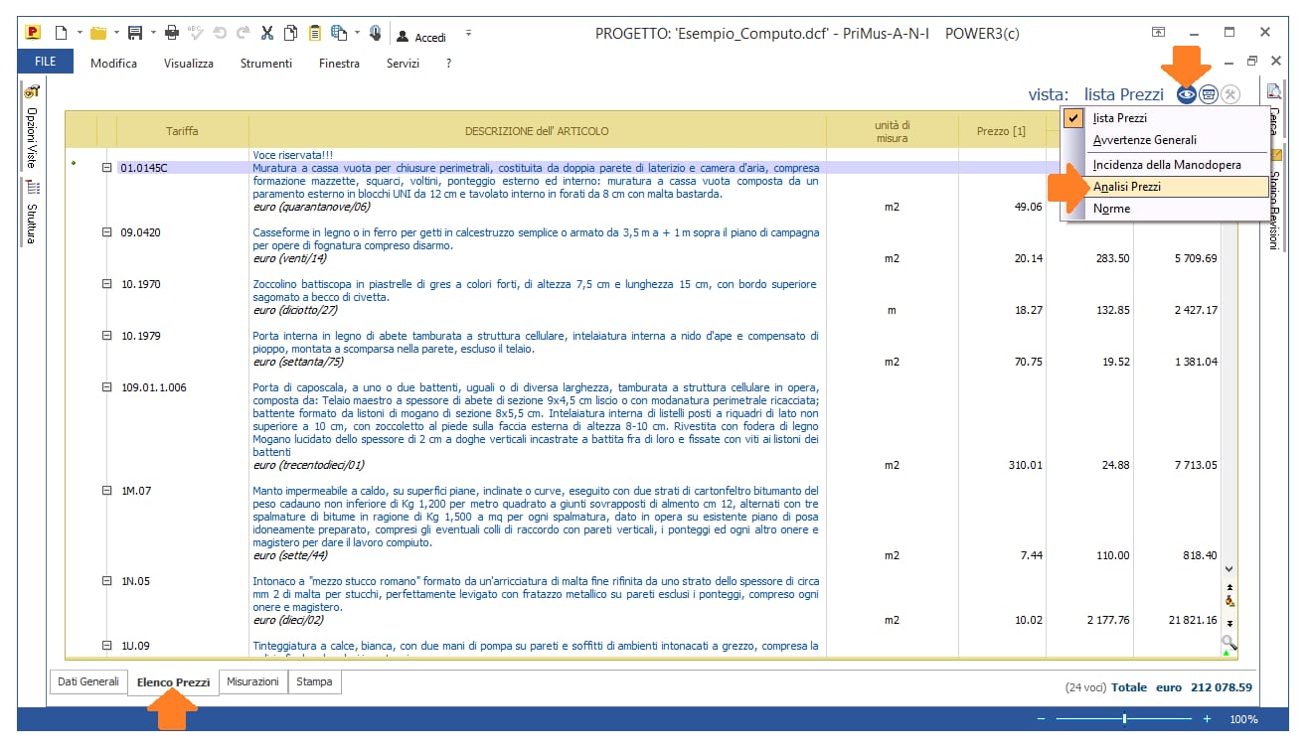Click the printer-view circle icon beside the eye

(1208, 94)
